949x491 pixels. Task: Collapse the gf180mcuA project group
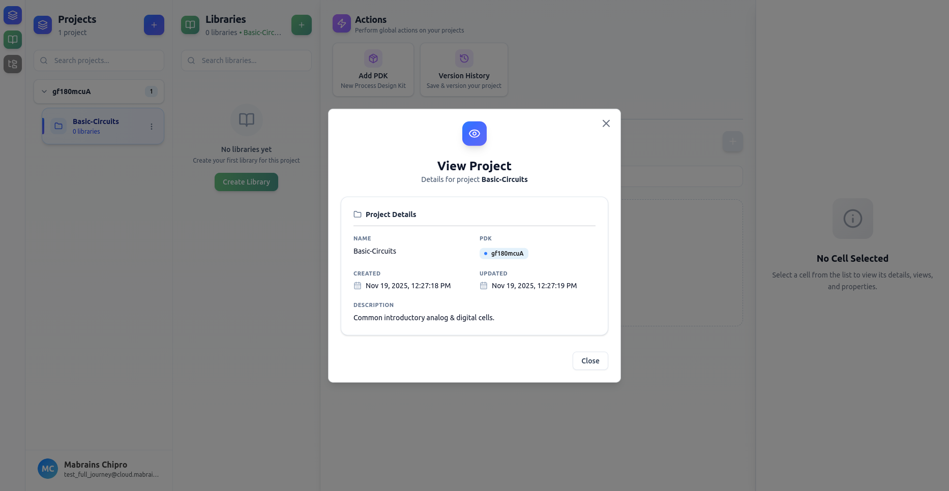click(44, 91)
